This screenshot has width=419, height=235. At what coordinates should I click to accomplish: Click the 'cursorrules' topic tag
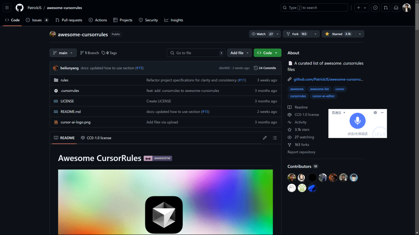pos(298,96)
